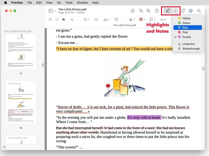Screen dimensions: 209x156
Task: Toggle the Markup toolbar icon
Action: pos(191,11)
